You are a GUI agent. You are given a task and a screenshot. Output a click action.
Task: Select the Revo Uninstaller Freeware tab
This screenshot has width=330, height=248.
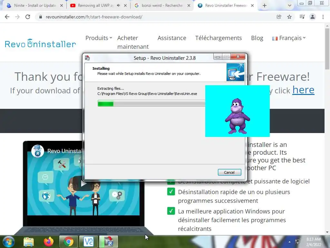tap(225, 5)
